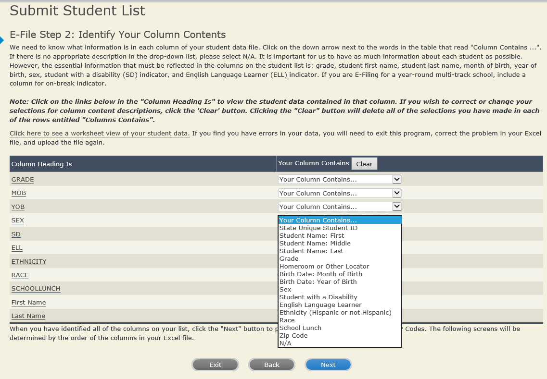Select 'Birth Date: Year of Birth' option

pyautogui.click(x=318, y=282)
